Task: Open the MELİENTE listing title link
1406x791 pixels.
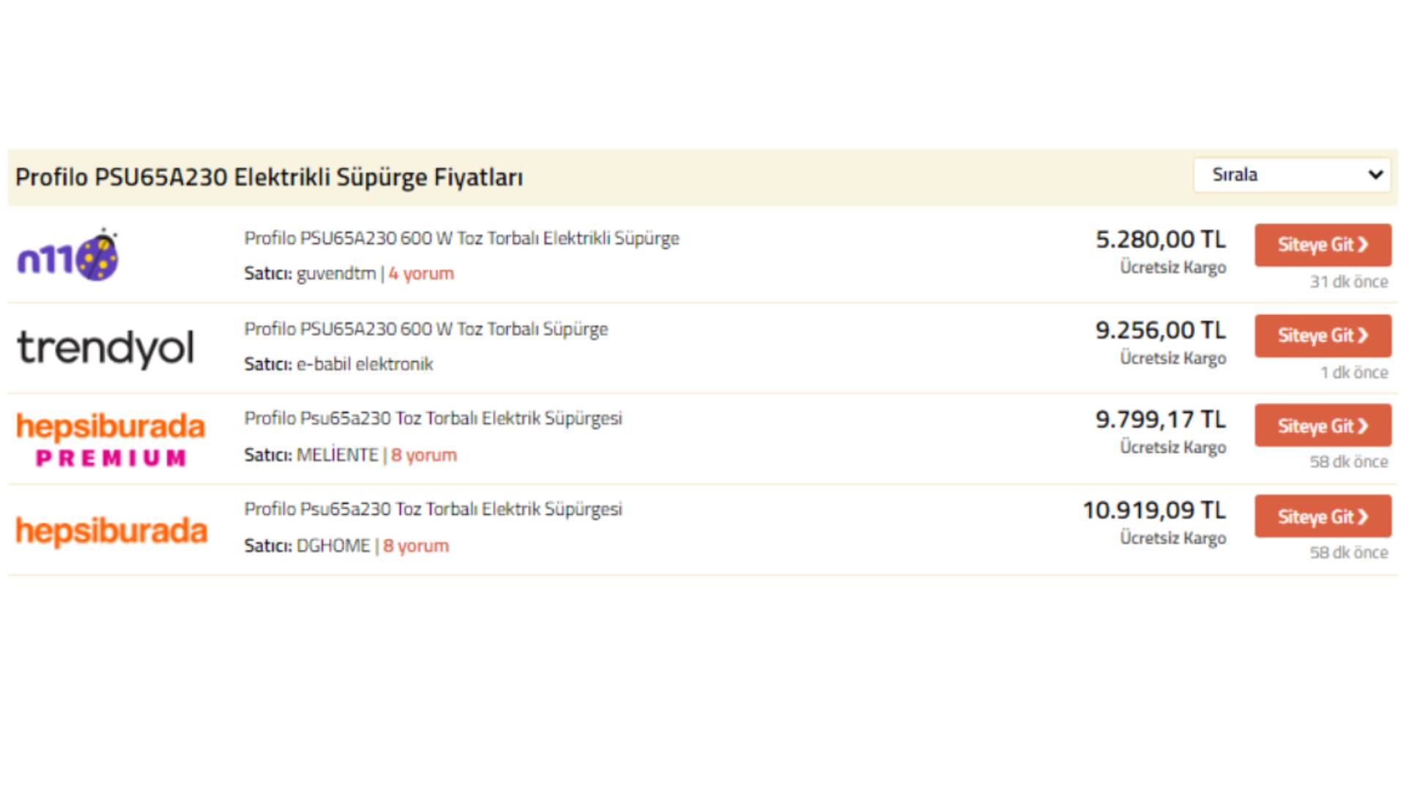Action: tap(433, 419)
